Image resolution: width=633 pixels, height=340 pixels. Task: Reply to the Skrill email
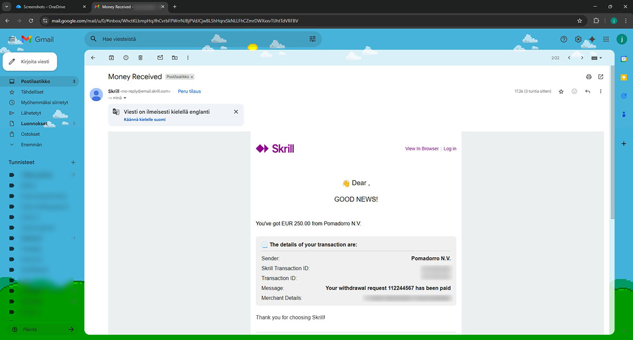(587, 92)
